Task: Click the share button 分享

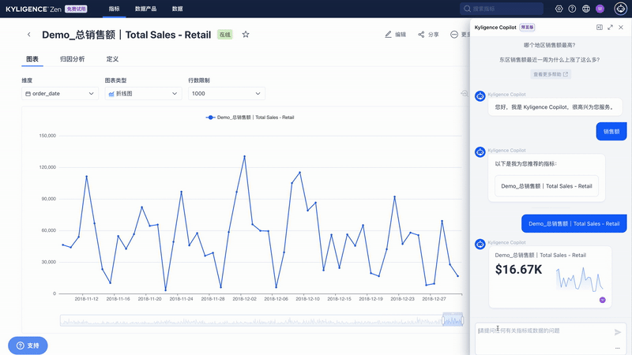Action: [428, 35]
